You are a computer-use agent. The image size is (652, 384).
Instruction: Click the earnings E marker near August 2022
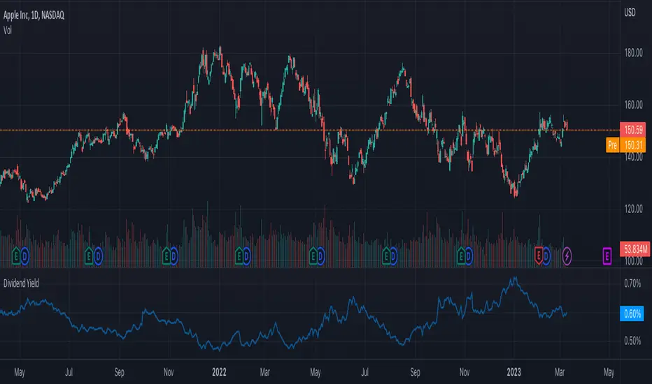386,256
